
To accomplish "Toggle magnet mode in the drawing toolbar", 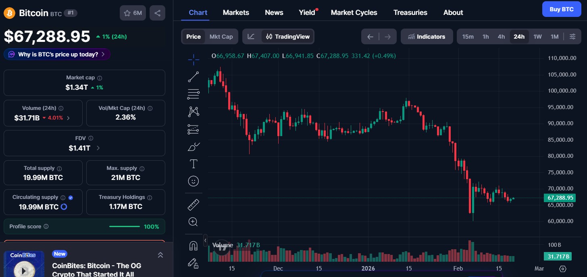I will click(x=194, y=245).
